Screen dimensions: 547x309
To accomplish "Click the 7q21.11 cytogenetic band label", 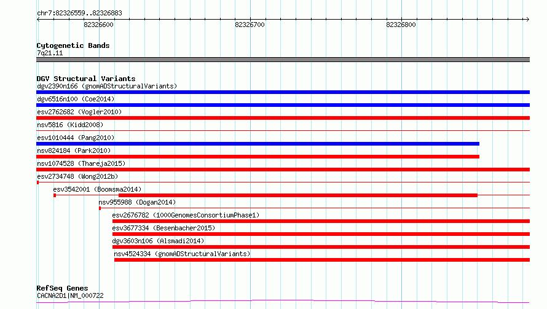I will (50, 53).
